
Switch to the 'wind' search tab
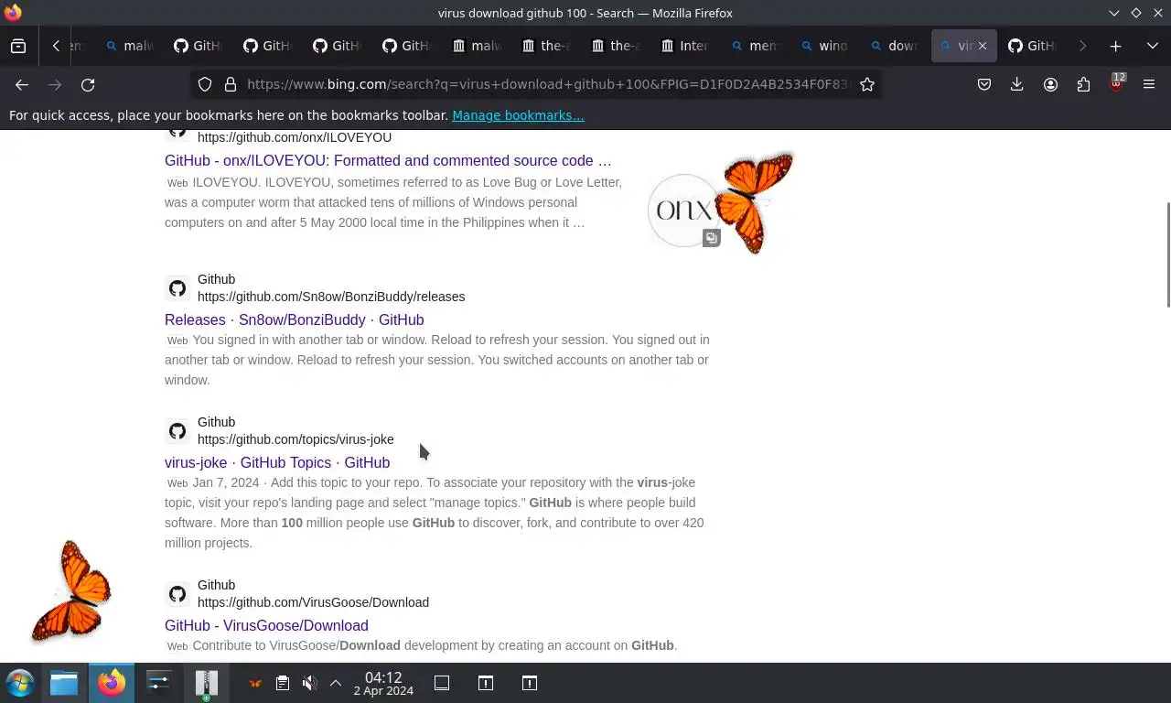coord(825,46)
